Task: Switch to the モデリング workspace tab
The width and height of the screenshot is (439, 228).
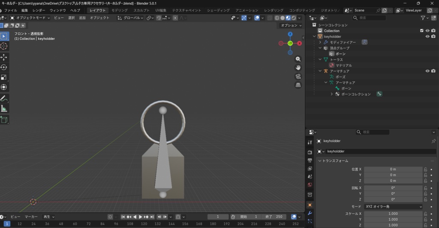Action: pos(120,10)
